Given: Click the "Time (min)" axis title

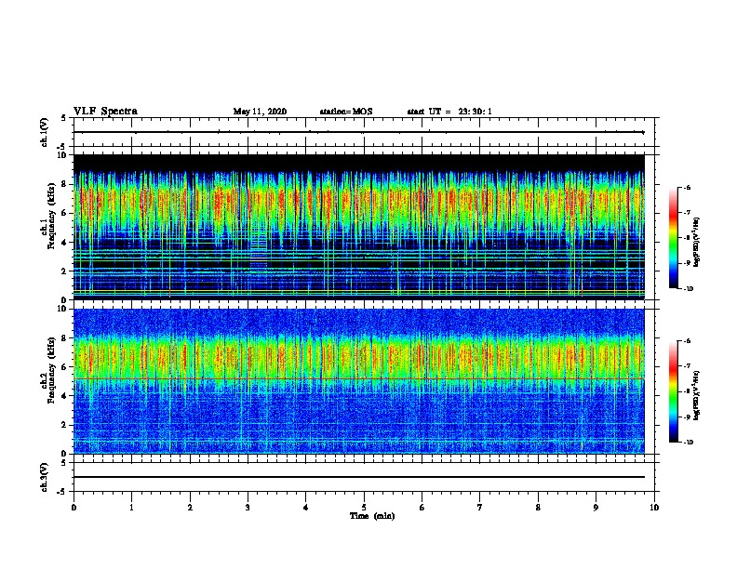Looking at the screenshot, I should click(x=372, y=516).
